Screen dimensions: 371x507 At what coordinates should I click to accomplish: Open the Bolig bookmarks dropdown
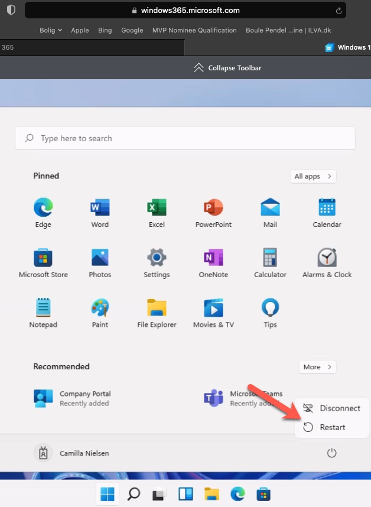pyautogui.click(x=51, y=30)
